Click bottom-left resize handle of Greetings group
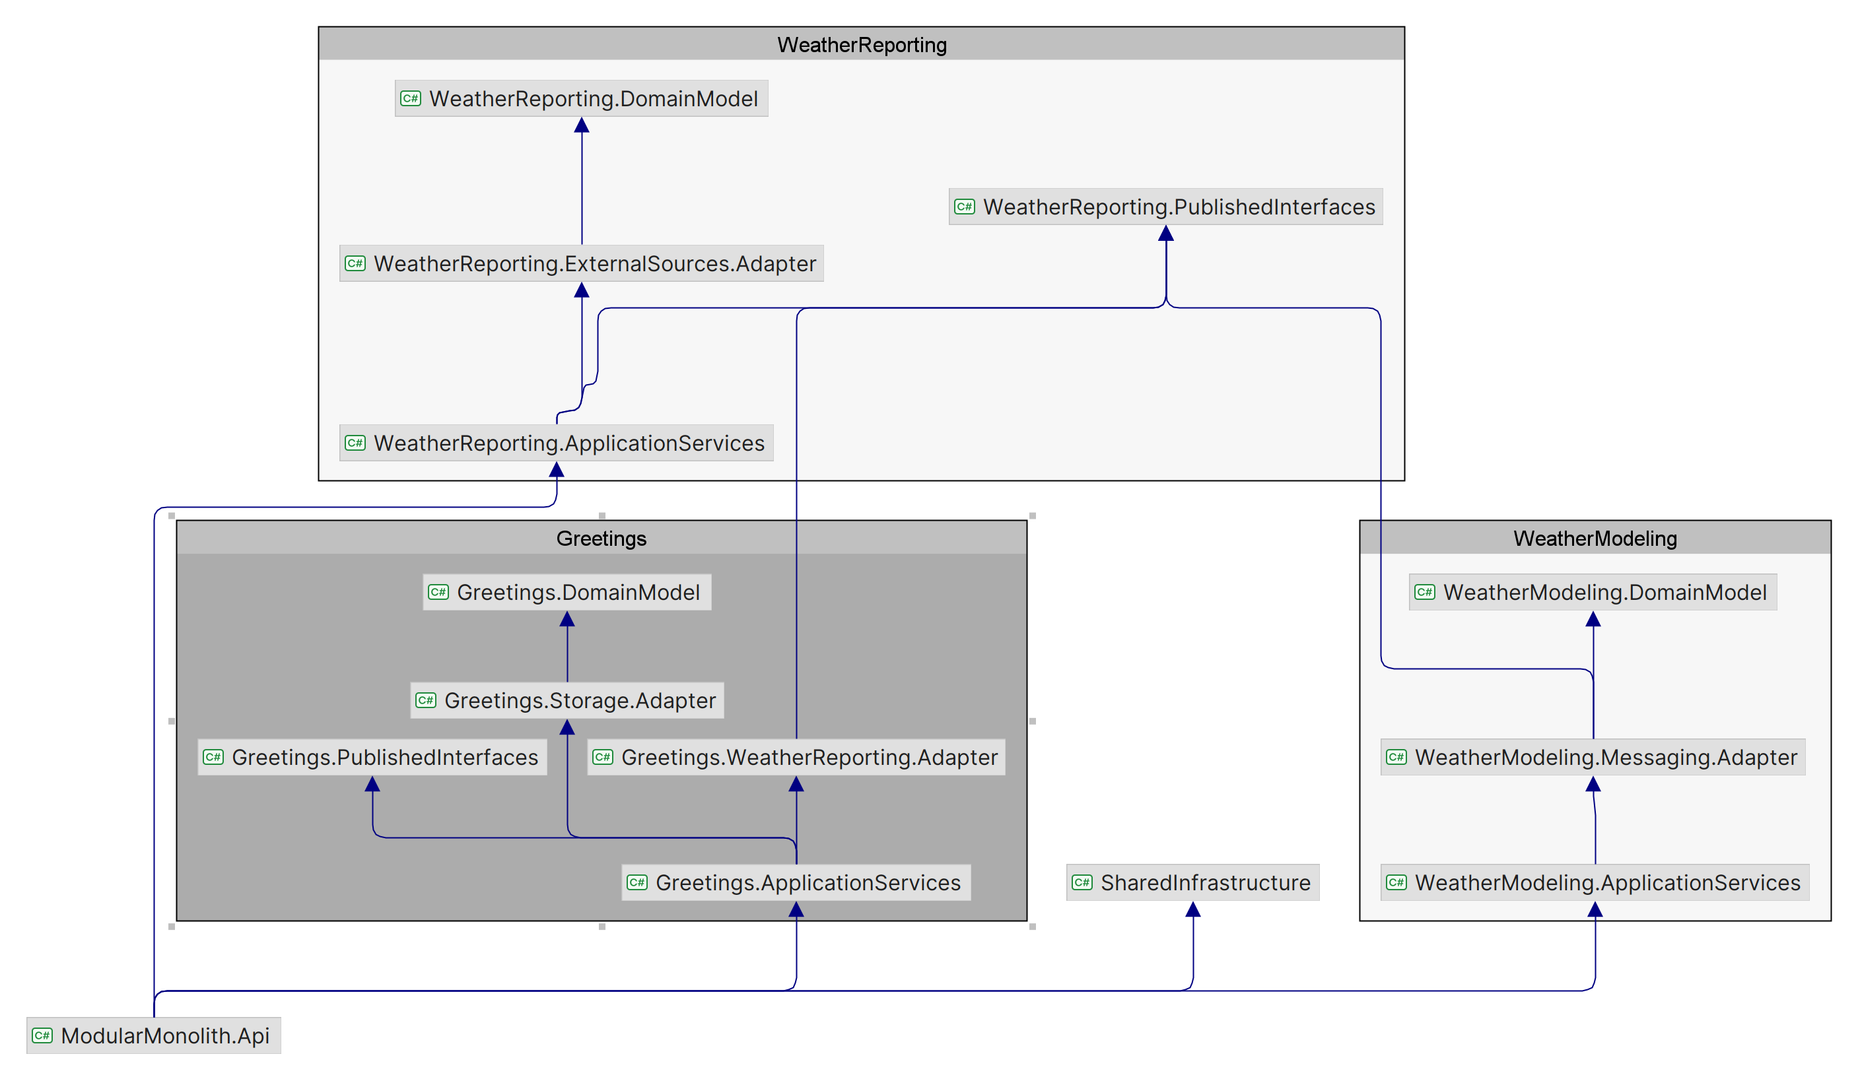This screenshot has height=1081, width=1858. tap(172, 927)
